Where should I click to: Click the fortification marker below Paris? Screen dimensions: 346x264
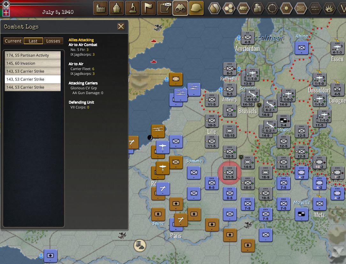pos(140,246)
